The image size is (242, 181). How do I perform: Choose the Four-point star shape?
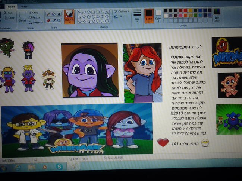click(84, 22)
